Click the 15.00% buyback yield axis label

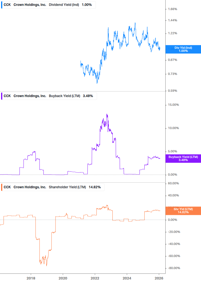coord(173,105)
